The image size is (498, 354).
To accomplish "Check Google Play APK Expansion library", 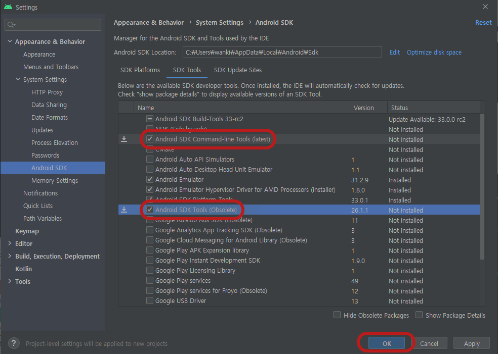I will tap(150, 250).
